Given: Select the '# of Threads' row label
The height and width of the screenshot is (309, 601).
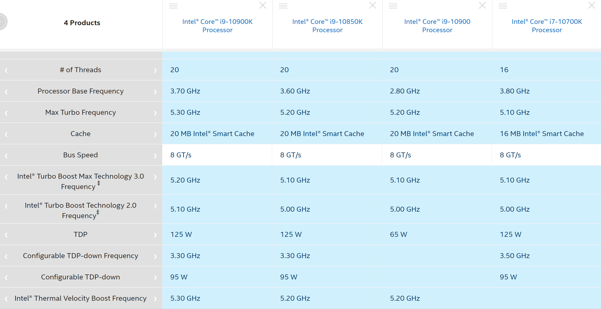Looking at the screenshot, I should (80, 70).
